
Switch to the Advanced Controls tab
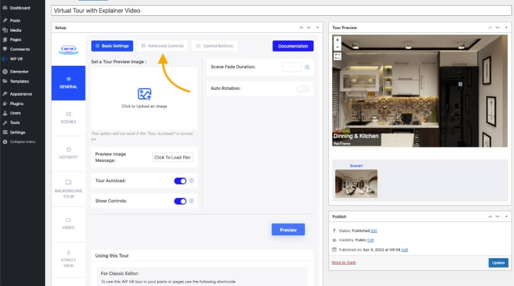[x=163, y=46]
